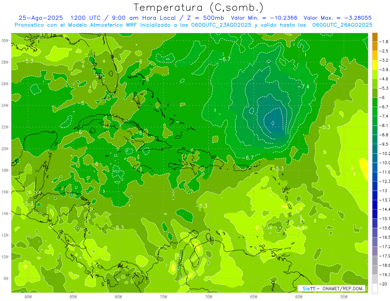390x301 pixels.
Task: Click the "12N" latitude axis label
Action: tap(5, 235)
